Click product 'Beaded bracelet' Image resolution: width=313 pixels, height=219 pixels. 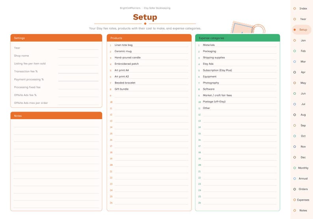point(149,83)
